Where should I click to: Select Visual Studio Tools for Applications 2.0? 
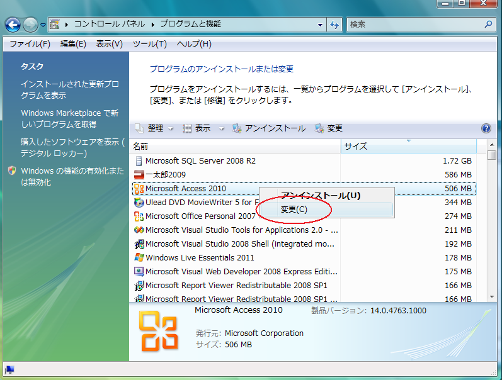coord(304,230)
